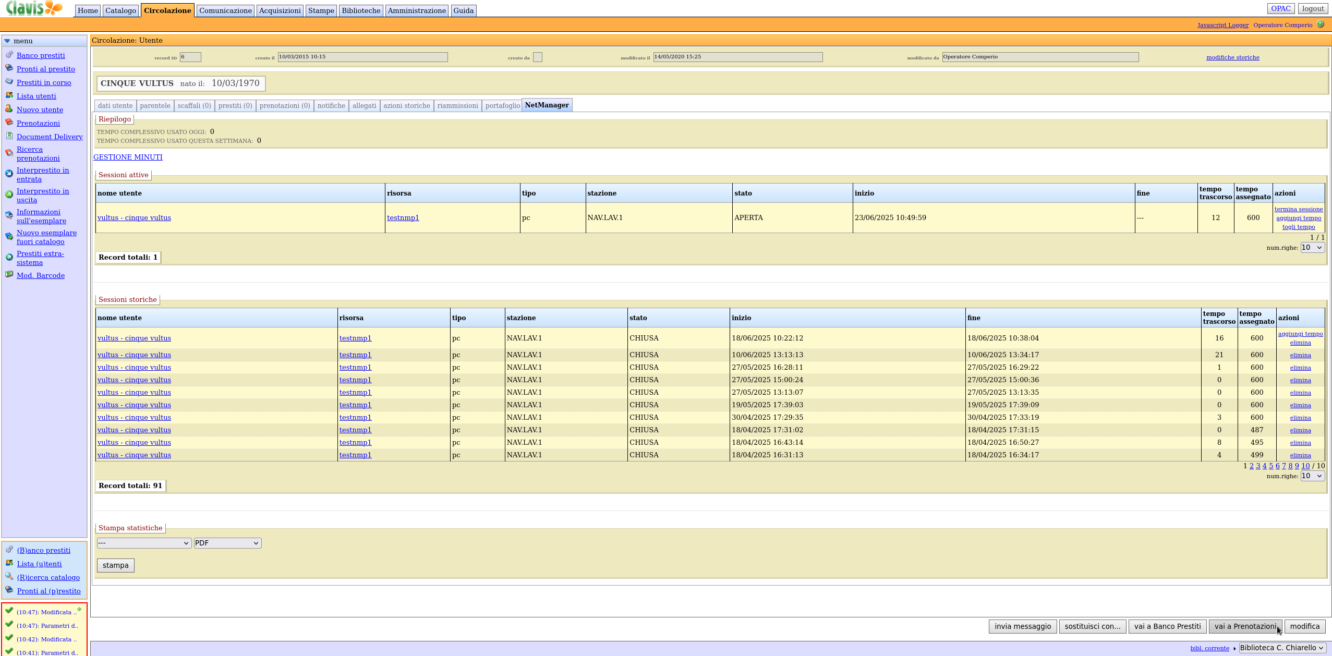The image size is (1332, 656).
Task: Open the PDF format dropdown
Action: (227, 543)
